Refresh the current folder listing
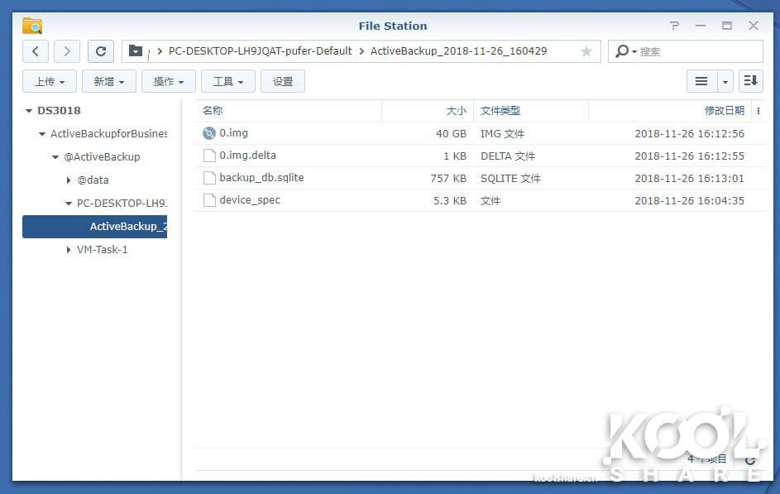This screenshot has width=780, height=494. [x=101, y=51]
